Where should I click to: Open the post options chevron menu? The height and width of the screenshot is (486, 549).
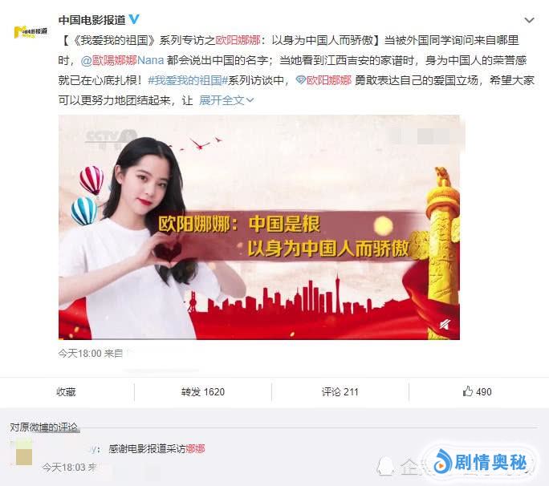click(529, 20)
